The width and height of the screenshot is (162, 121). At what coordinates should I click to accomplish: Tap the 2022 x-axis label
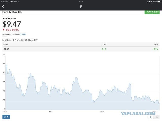coord(5,112)
